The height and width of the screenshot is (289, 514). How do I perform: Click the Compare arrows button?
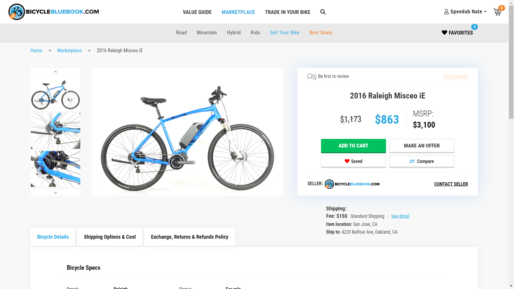[422, 161]
